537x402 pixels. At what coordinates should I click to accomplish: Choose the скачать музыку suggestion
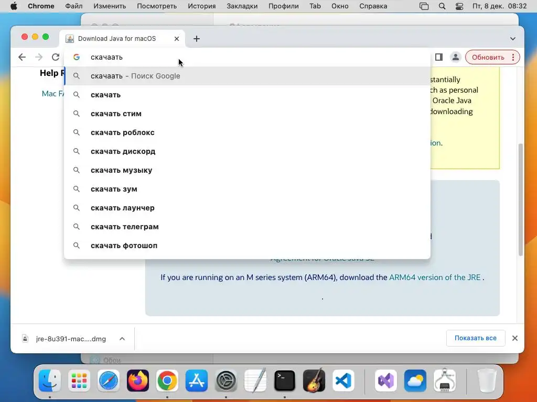[248, 170]
